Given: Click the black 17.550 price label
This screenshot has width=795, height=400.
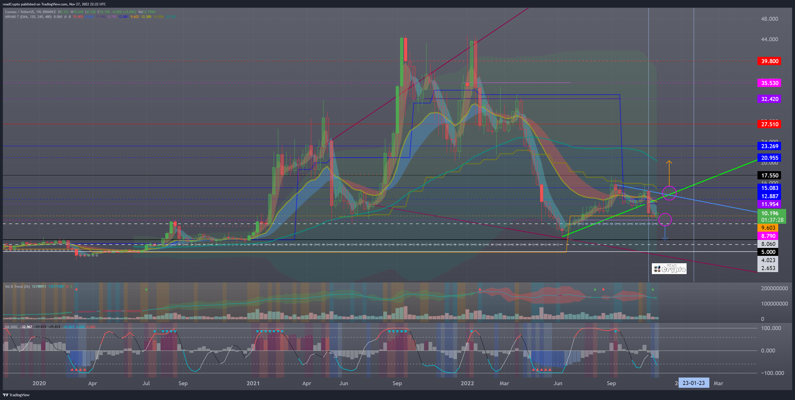Looking at the screenshot, I should pyautogui.click(x=769, y=175).
